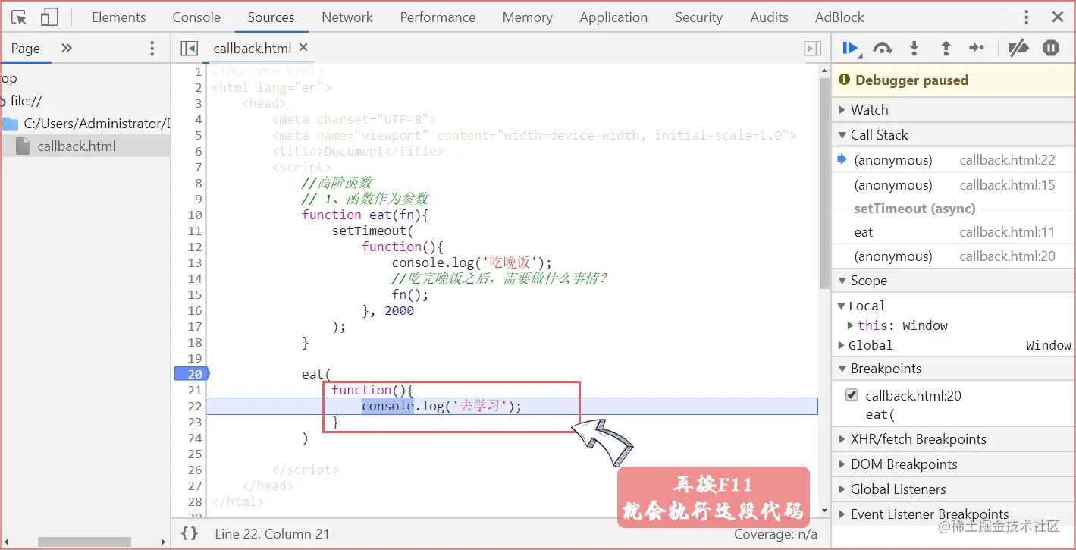Viewport: 1076px width, 550px height.
Task: Pretty-print source with the {} icon
Action: tap(189, 533)
